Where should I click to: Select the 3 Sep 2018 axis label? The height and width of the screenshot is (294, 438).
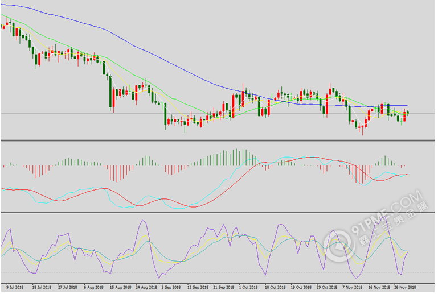[171, 287]
